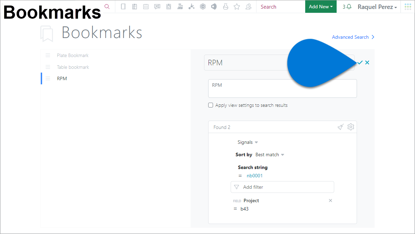This screenshot has width=415, height=234.
Task: Click the Found 2 results label
Action: [222, 127]
